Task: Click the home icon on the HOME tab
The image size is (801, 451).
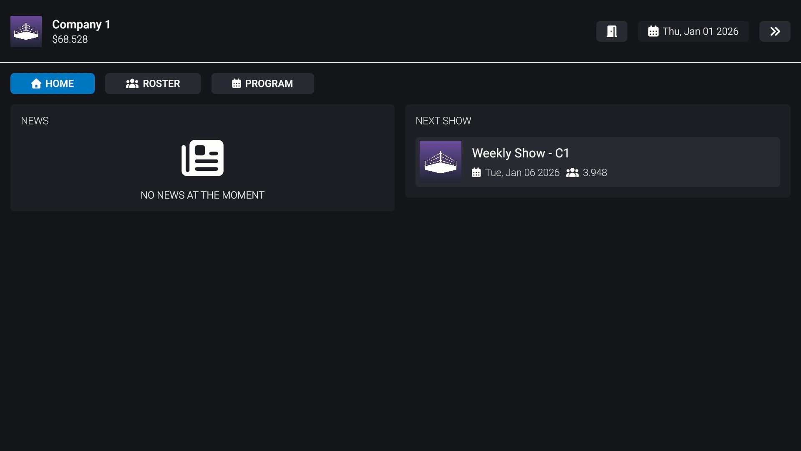Action: coord(36,84)
